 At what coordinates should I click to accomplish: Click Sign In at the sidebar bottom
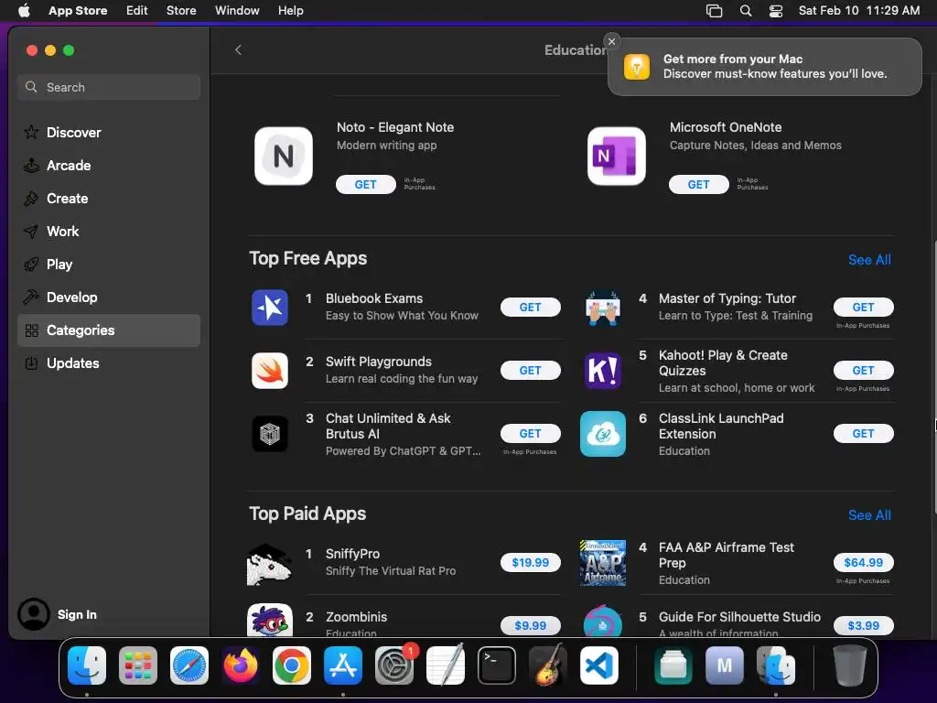[77, 614]
